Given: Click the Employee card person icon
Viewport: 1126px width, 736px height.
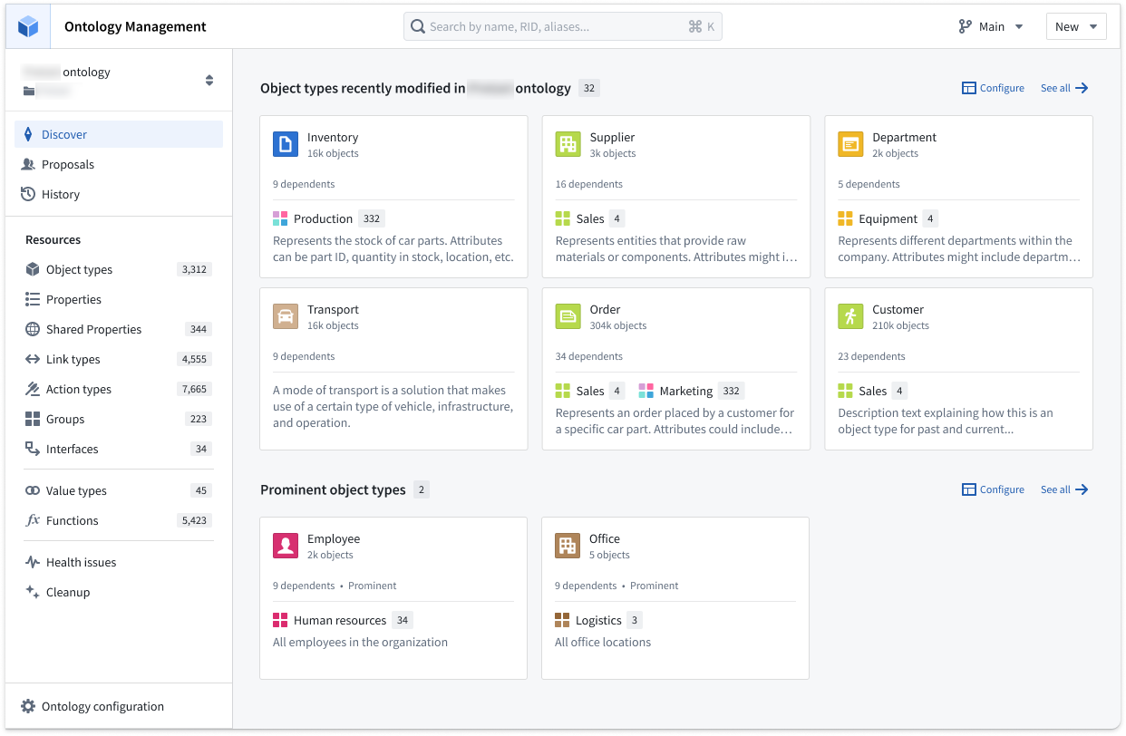Looking at the screenshot, I should (286, 546).
